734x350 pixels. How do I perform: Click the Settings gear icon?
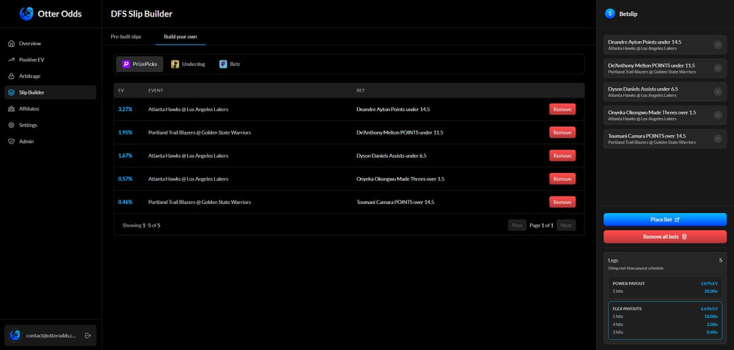pyautogui.click(x=12, y=125)
